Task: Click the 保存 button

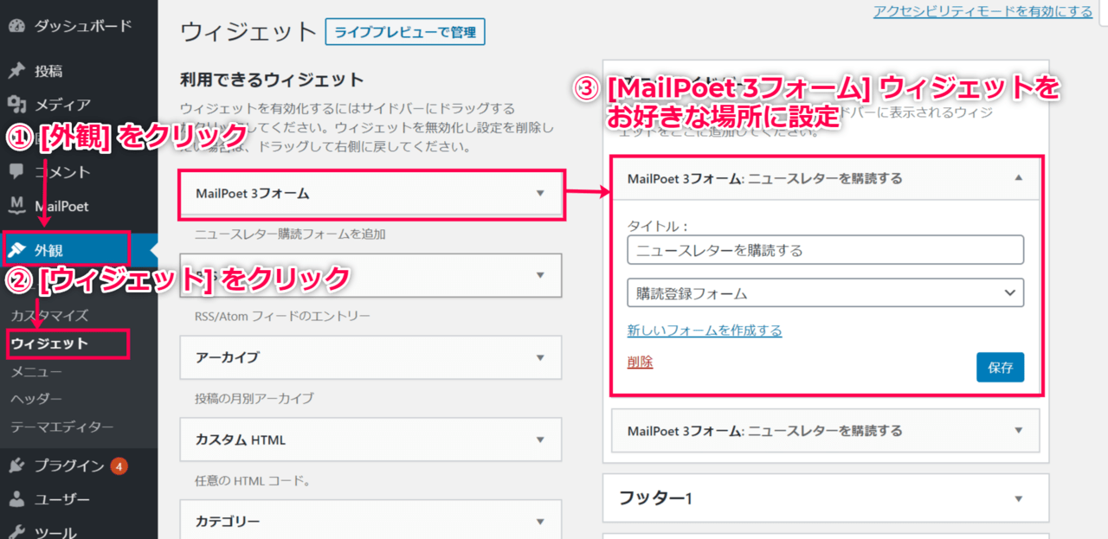Action: (1000, 367)
